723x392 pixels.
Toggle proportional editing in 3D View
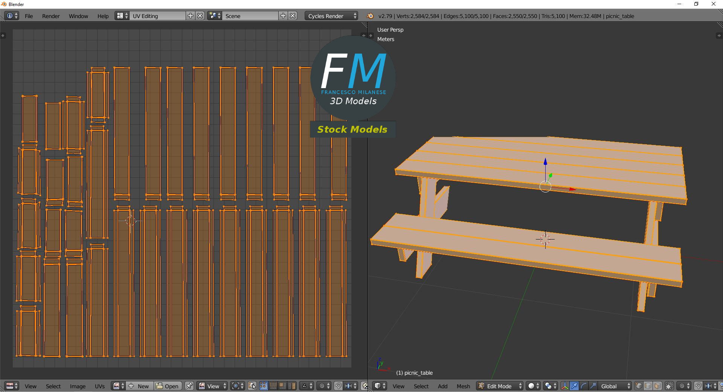[x=684, y=386]
